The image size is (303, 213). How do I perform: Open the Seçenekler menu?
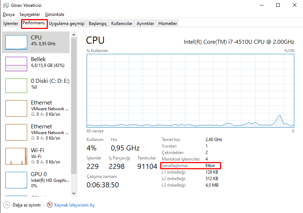30,14
